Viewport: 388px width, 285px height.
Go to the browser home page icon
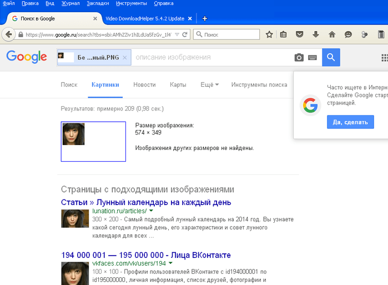tap(332, 34)
